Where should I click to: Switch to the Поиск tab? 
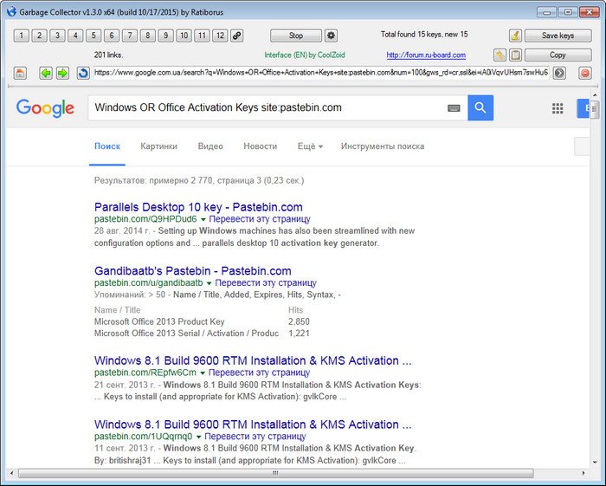coord(107,146)
